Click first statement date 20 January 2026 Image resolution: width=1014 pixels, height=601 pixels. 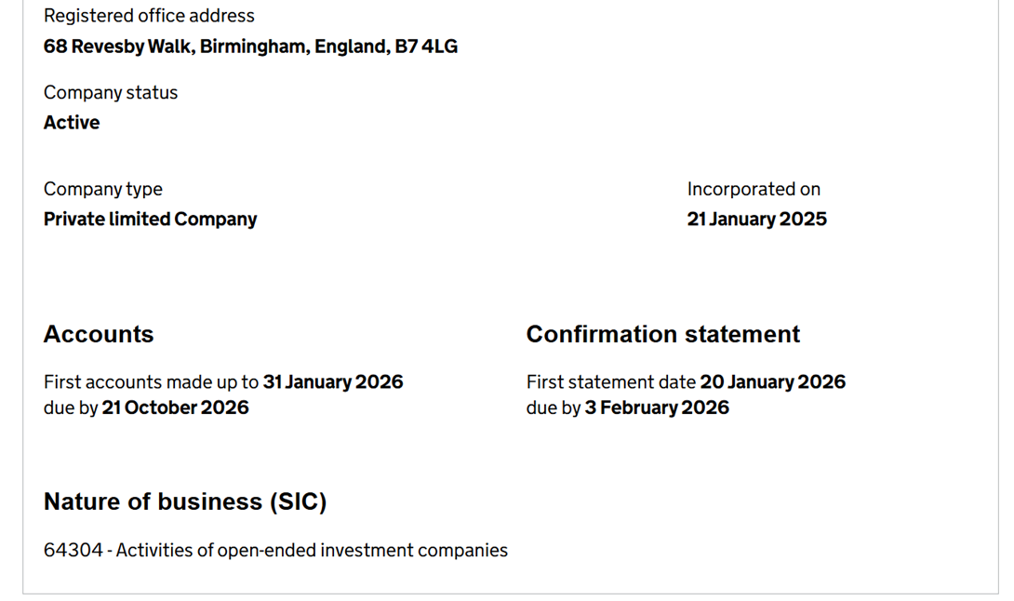773,381
